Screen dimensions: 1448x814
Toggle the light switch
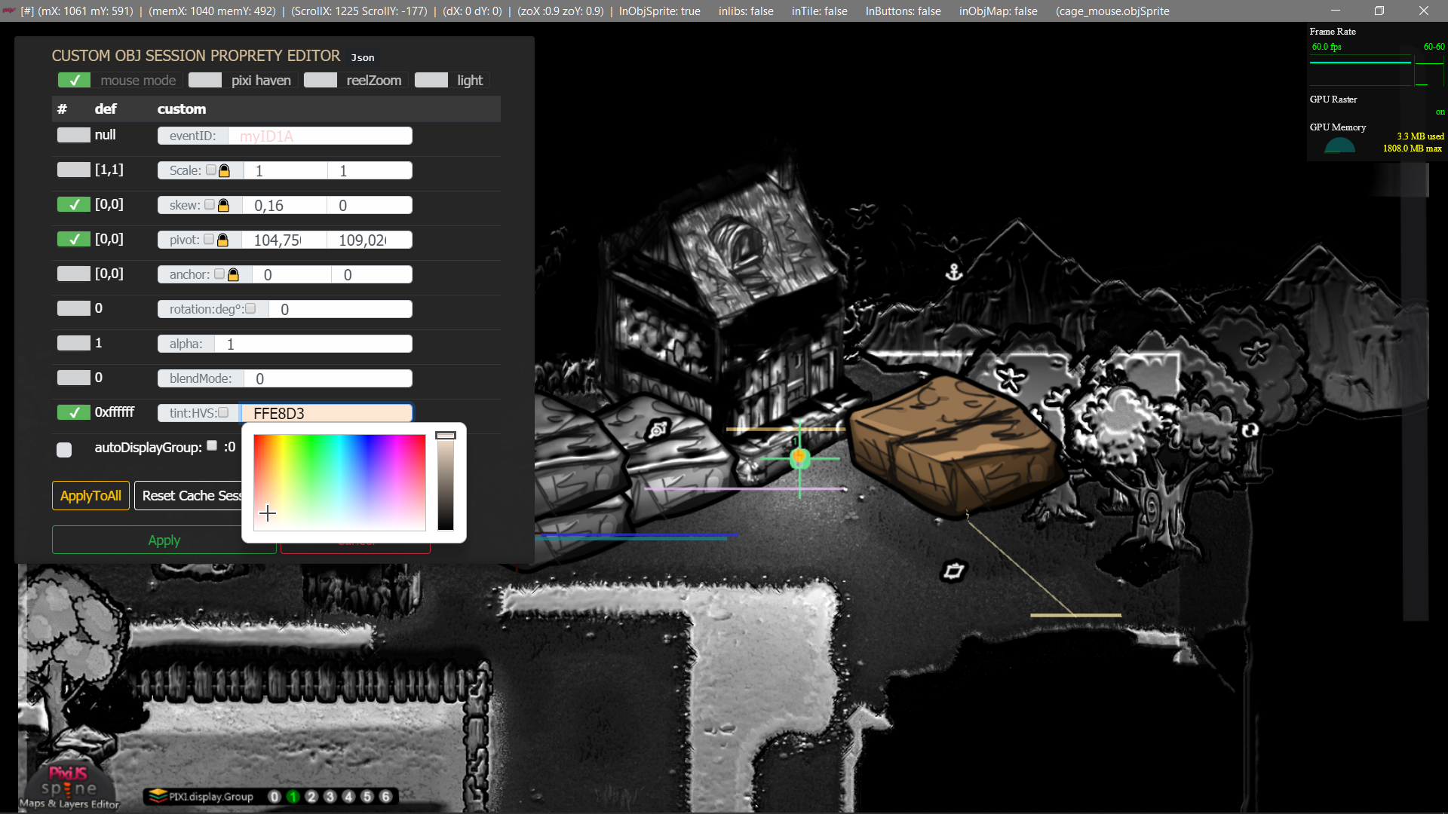point(431,81)
